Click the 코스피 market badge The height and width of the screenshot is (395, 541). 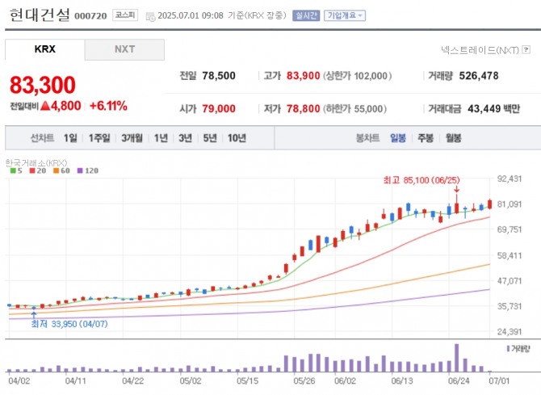(125, 15)
